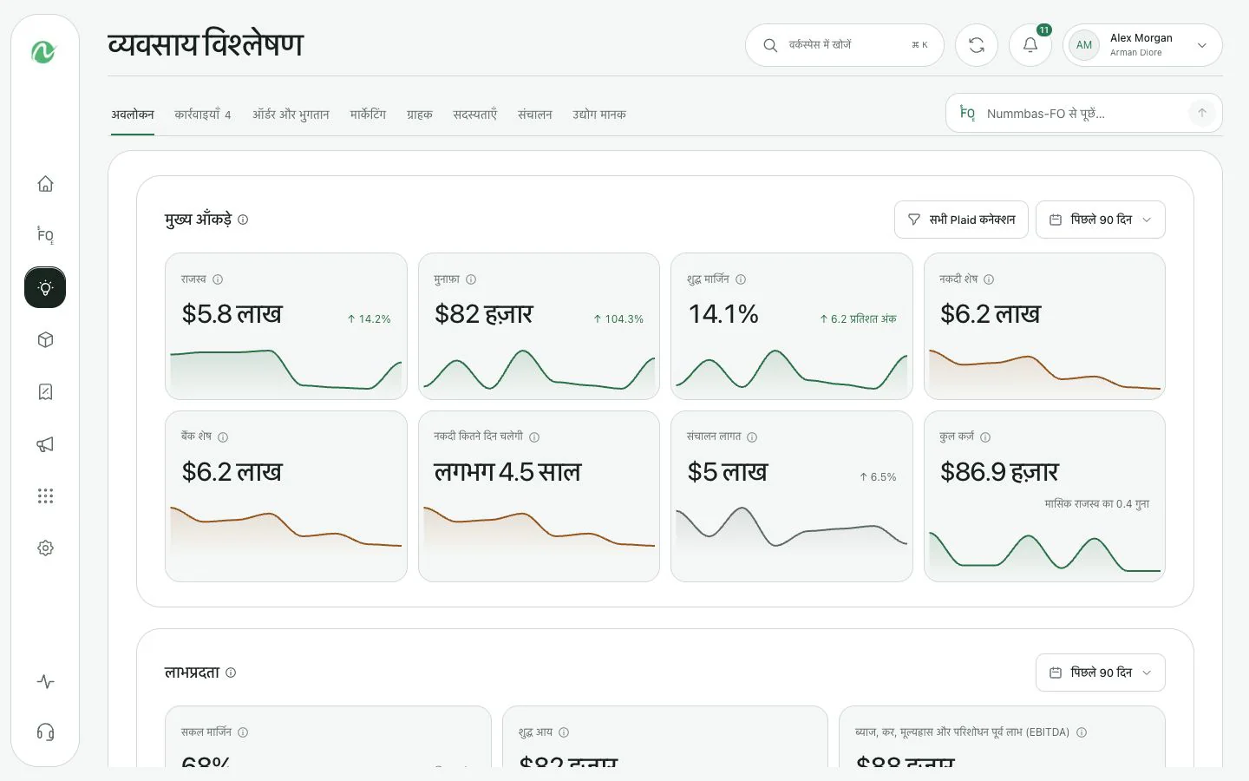Viewport: 1249px width, 781px height.
Task: Click the refresh sync button
Action: 977,45
